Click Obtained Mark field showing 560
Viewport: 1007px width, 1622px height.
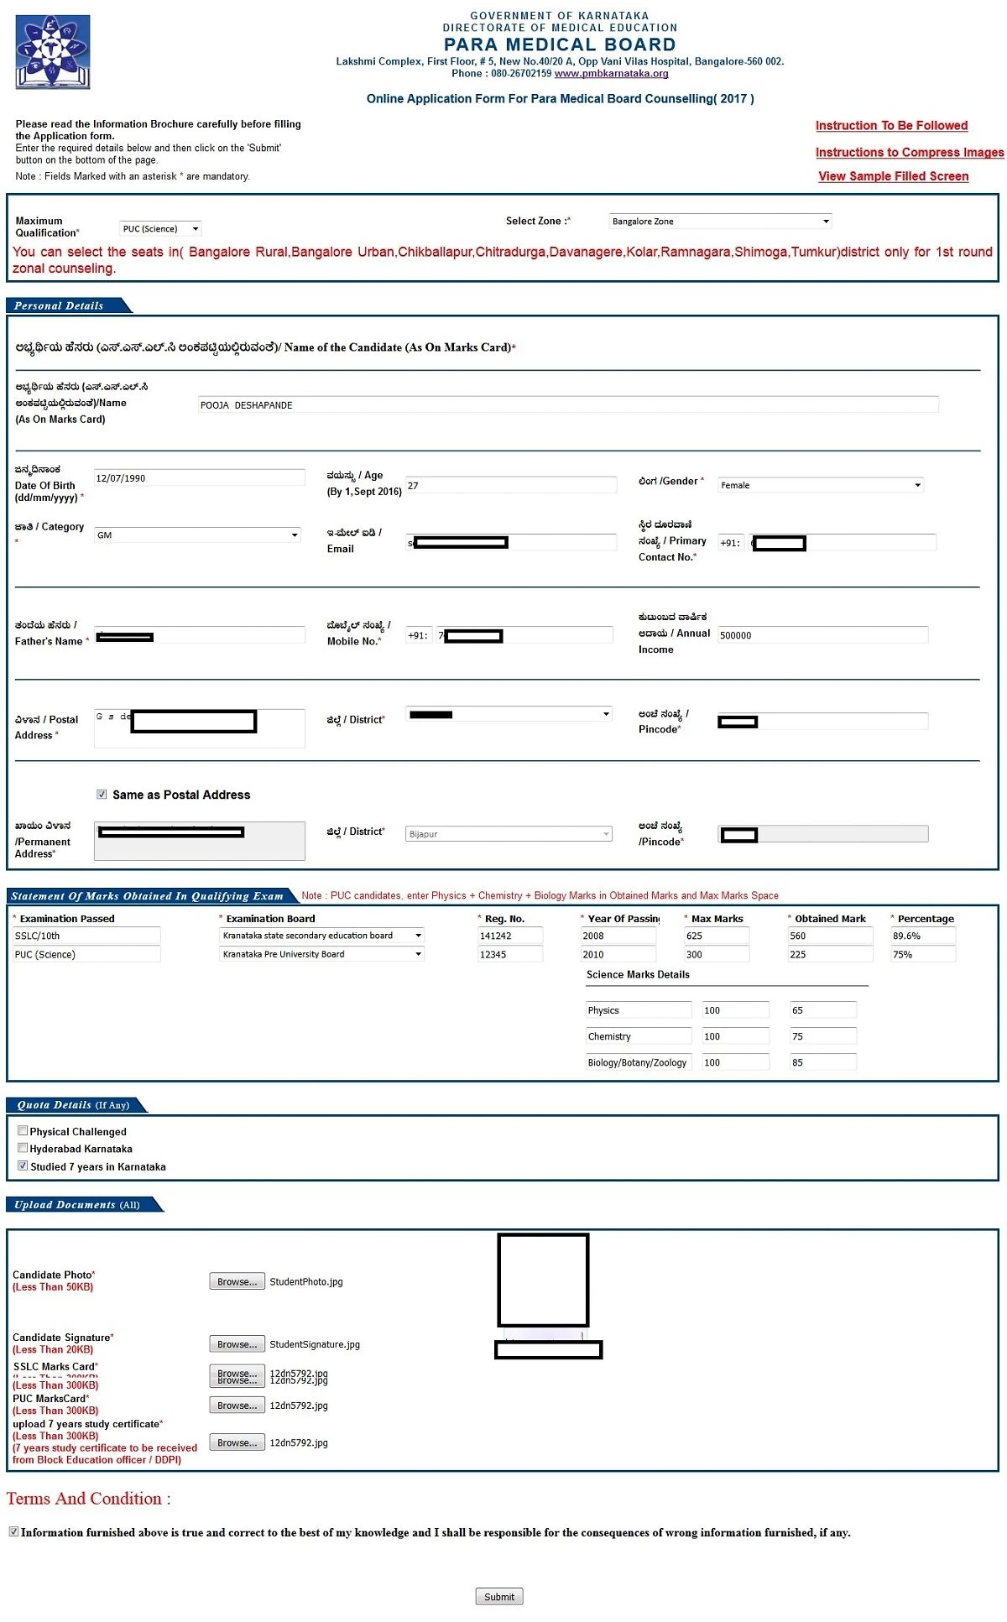pos(830,936)
